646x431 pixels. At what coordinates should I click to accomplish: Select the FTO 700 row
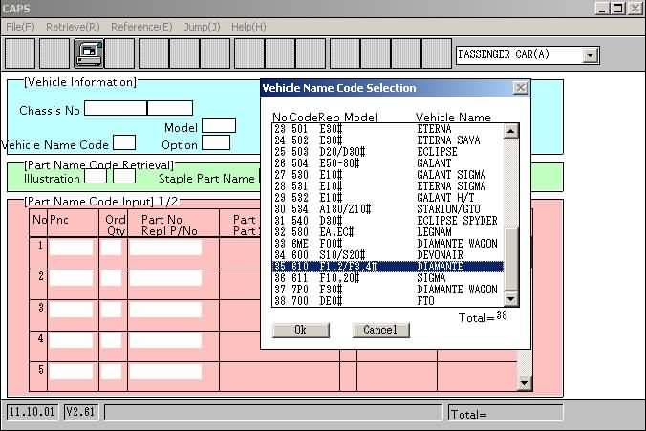click(x=388, y=301)
